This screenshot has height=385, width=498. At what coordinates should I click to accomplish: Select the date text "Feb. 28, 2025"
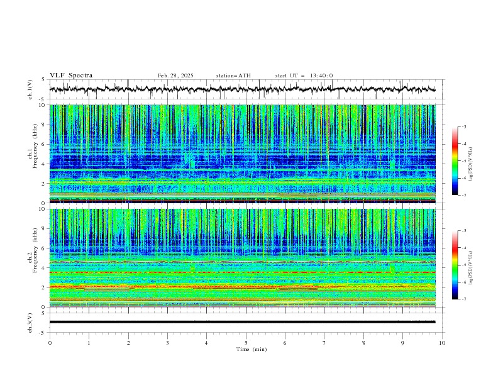point(175,75)
